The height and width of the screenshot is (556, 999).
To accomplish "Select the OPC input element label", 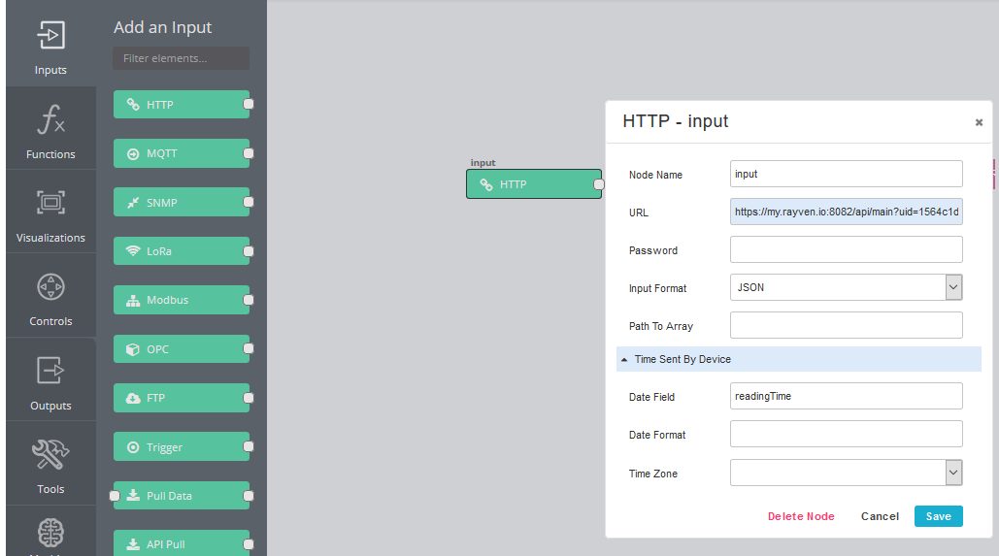I will click(x=158, y=349).
